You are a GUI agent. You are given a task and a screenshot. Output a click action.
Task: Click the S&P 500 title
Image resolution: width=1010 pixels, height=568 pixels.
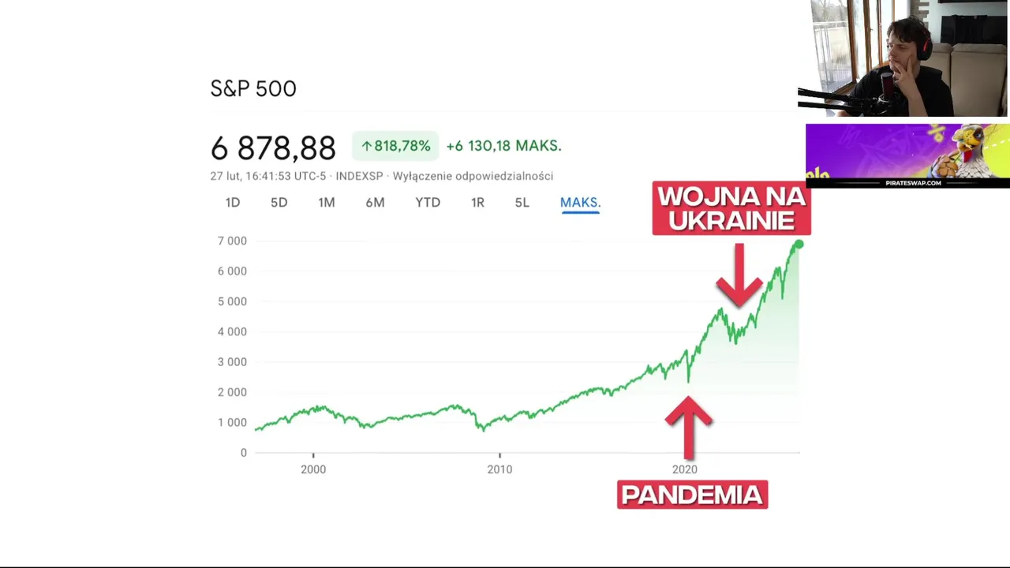coord(253,88)
